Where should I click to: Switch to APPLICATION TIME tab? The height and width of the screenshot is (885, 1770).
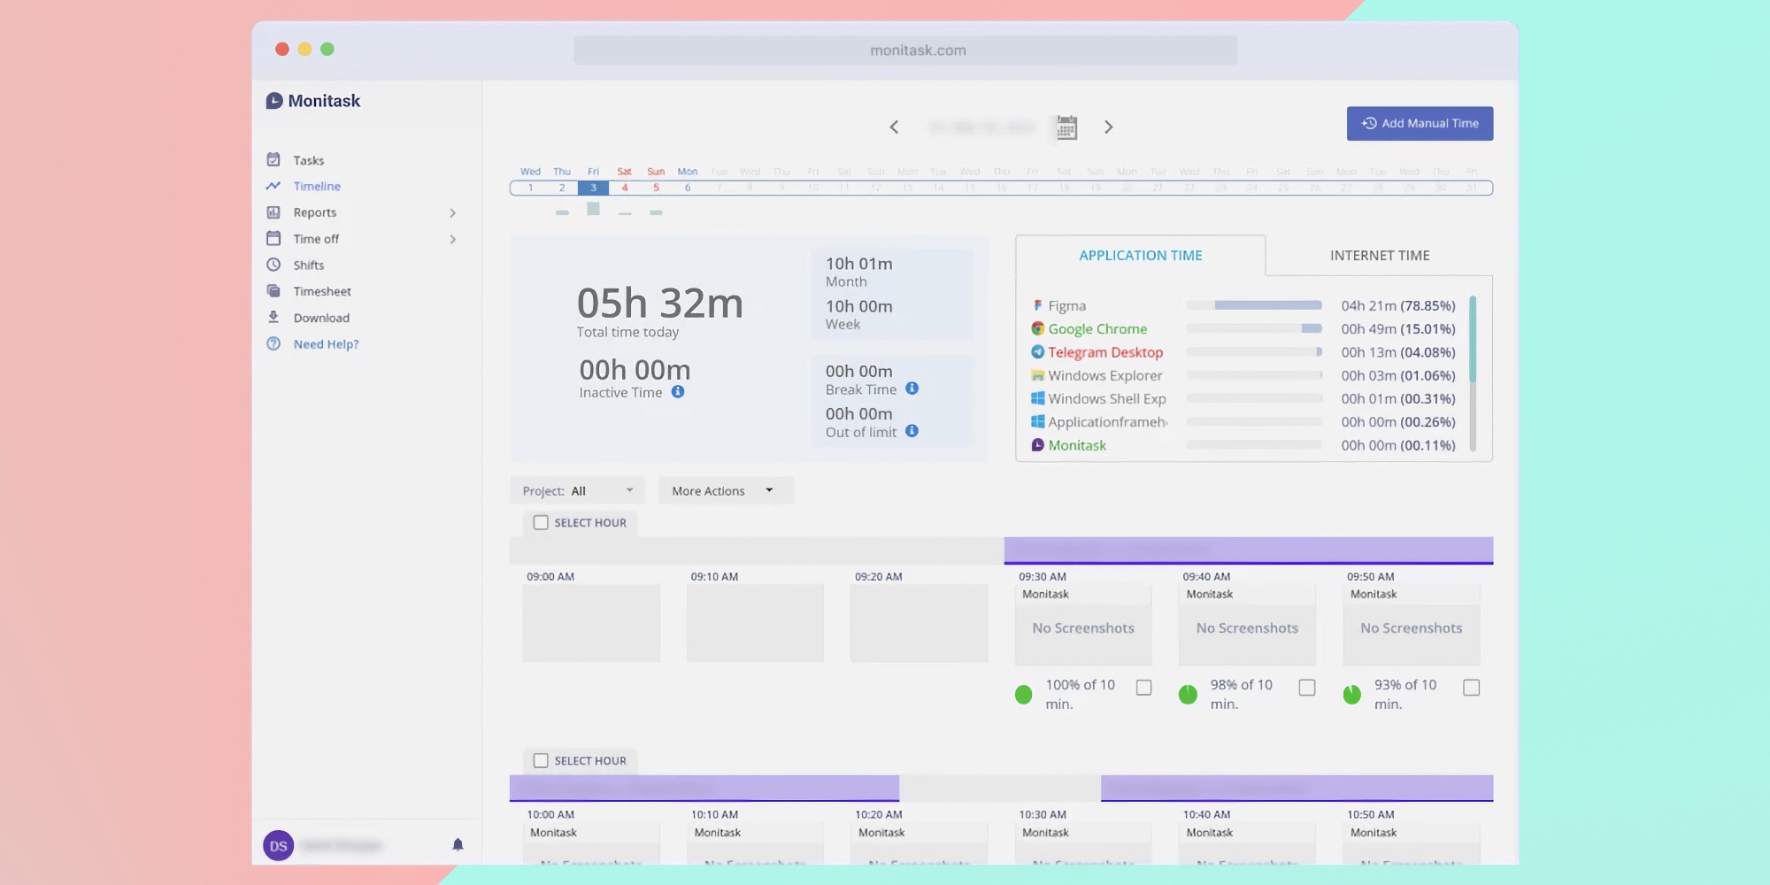pyautogui.click(x=1140, y=256)
